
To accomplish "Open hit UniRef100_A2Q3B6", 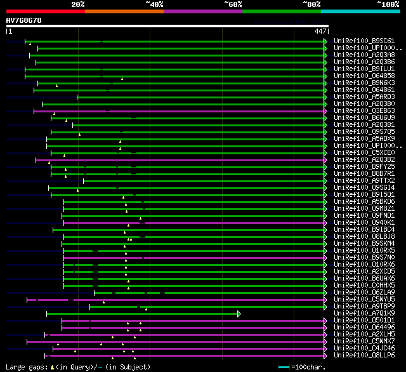I will [364, 62].
